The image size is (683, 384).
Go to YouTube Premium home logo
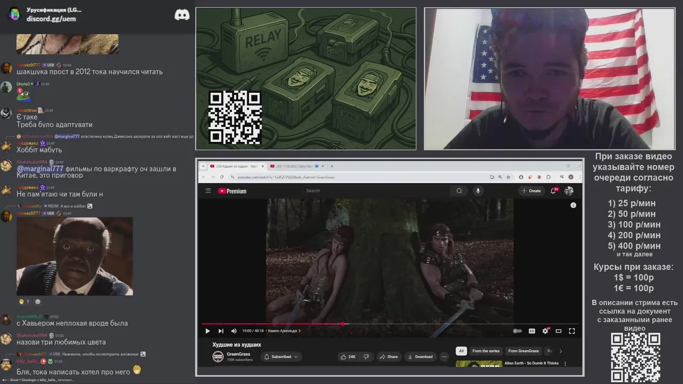click(x=232, y=191)
